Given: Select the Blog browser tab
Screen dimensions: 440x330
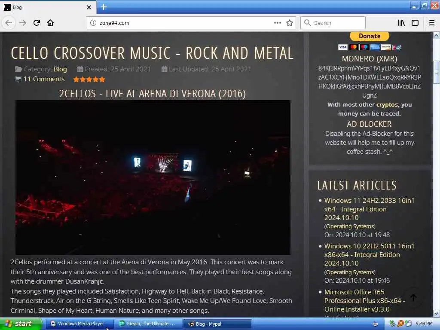Looking at the screenshot, I should point(48,7).
